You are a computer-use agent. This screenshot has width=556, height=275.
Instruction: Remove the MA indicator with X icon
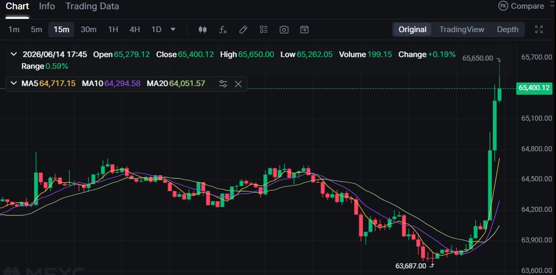(238, 84)
